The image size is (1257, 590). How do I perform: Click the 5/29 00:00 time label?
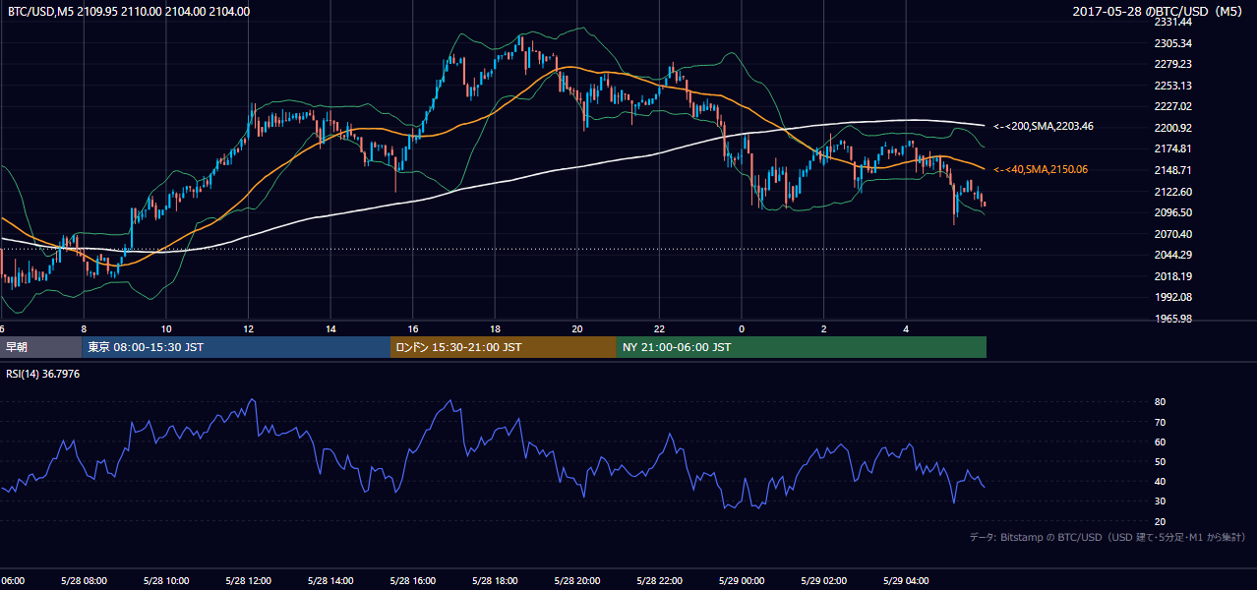pyautogui.click(x=741, y=581)
